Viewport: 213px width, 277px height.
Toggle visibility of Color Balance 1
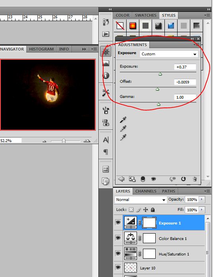click(118, 238)
